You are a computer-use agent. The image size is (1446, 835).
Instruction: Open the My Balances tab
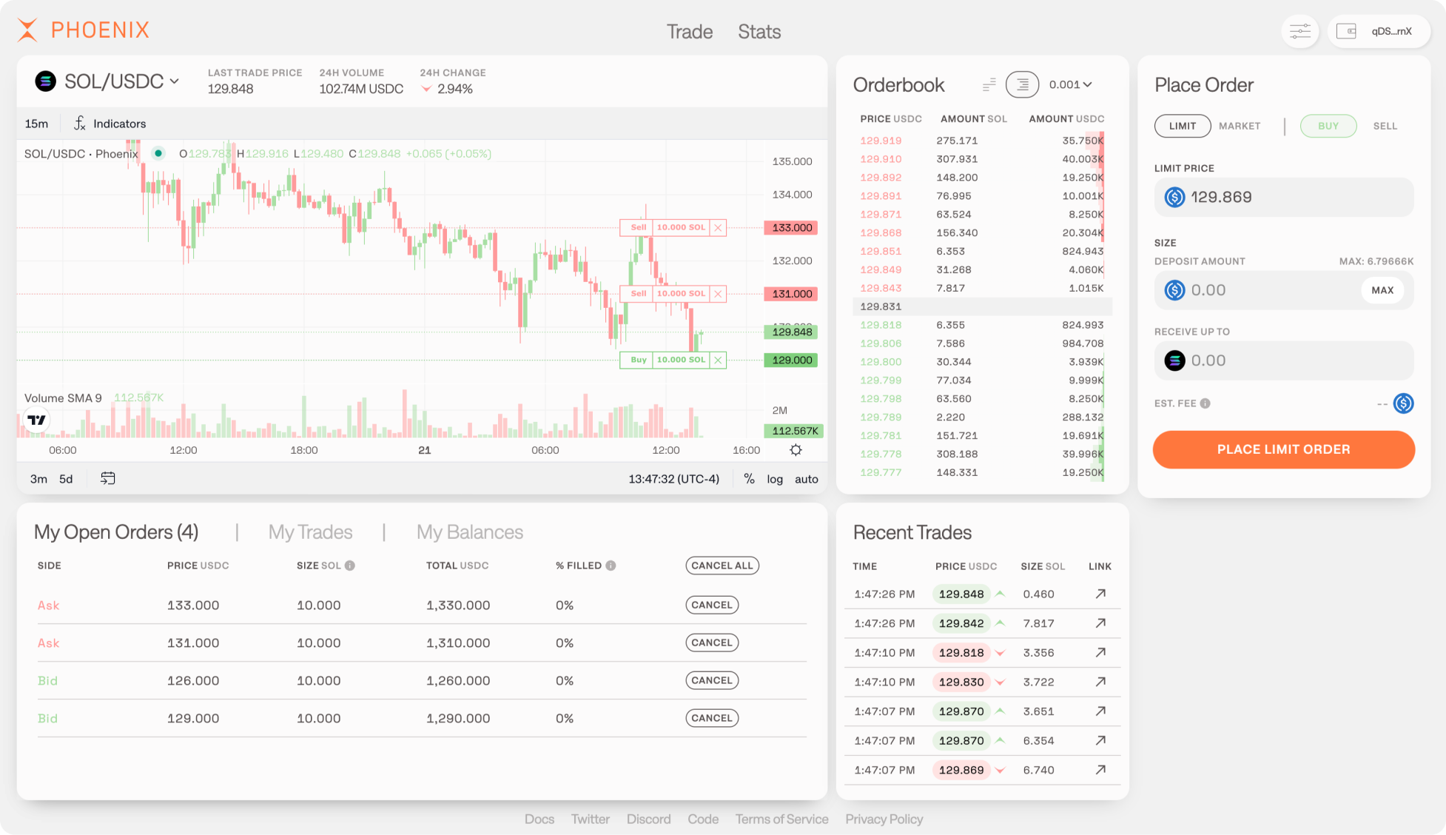point(470,532)
